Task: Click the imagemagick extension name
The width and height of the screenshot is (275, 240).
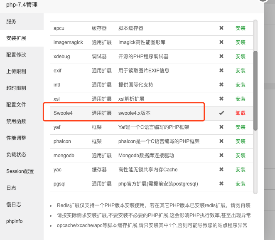Action: pos(68,42)
